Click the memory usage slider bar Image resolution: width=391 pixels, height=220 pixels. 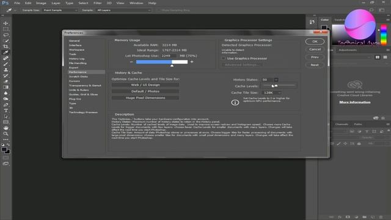161,62
